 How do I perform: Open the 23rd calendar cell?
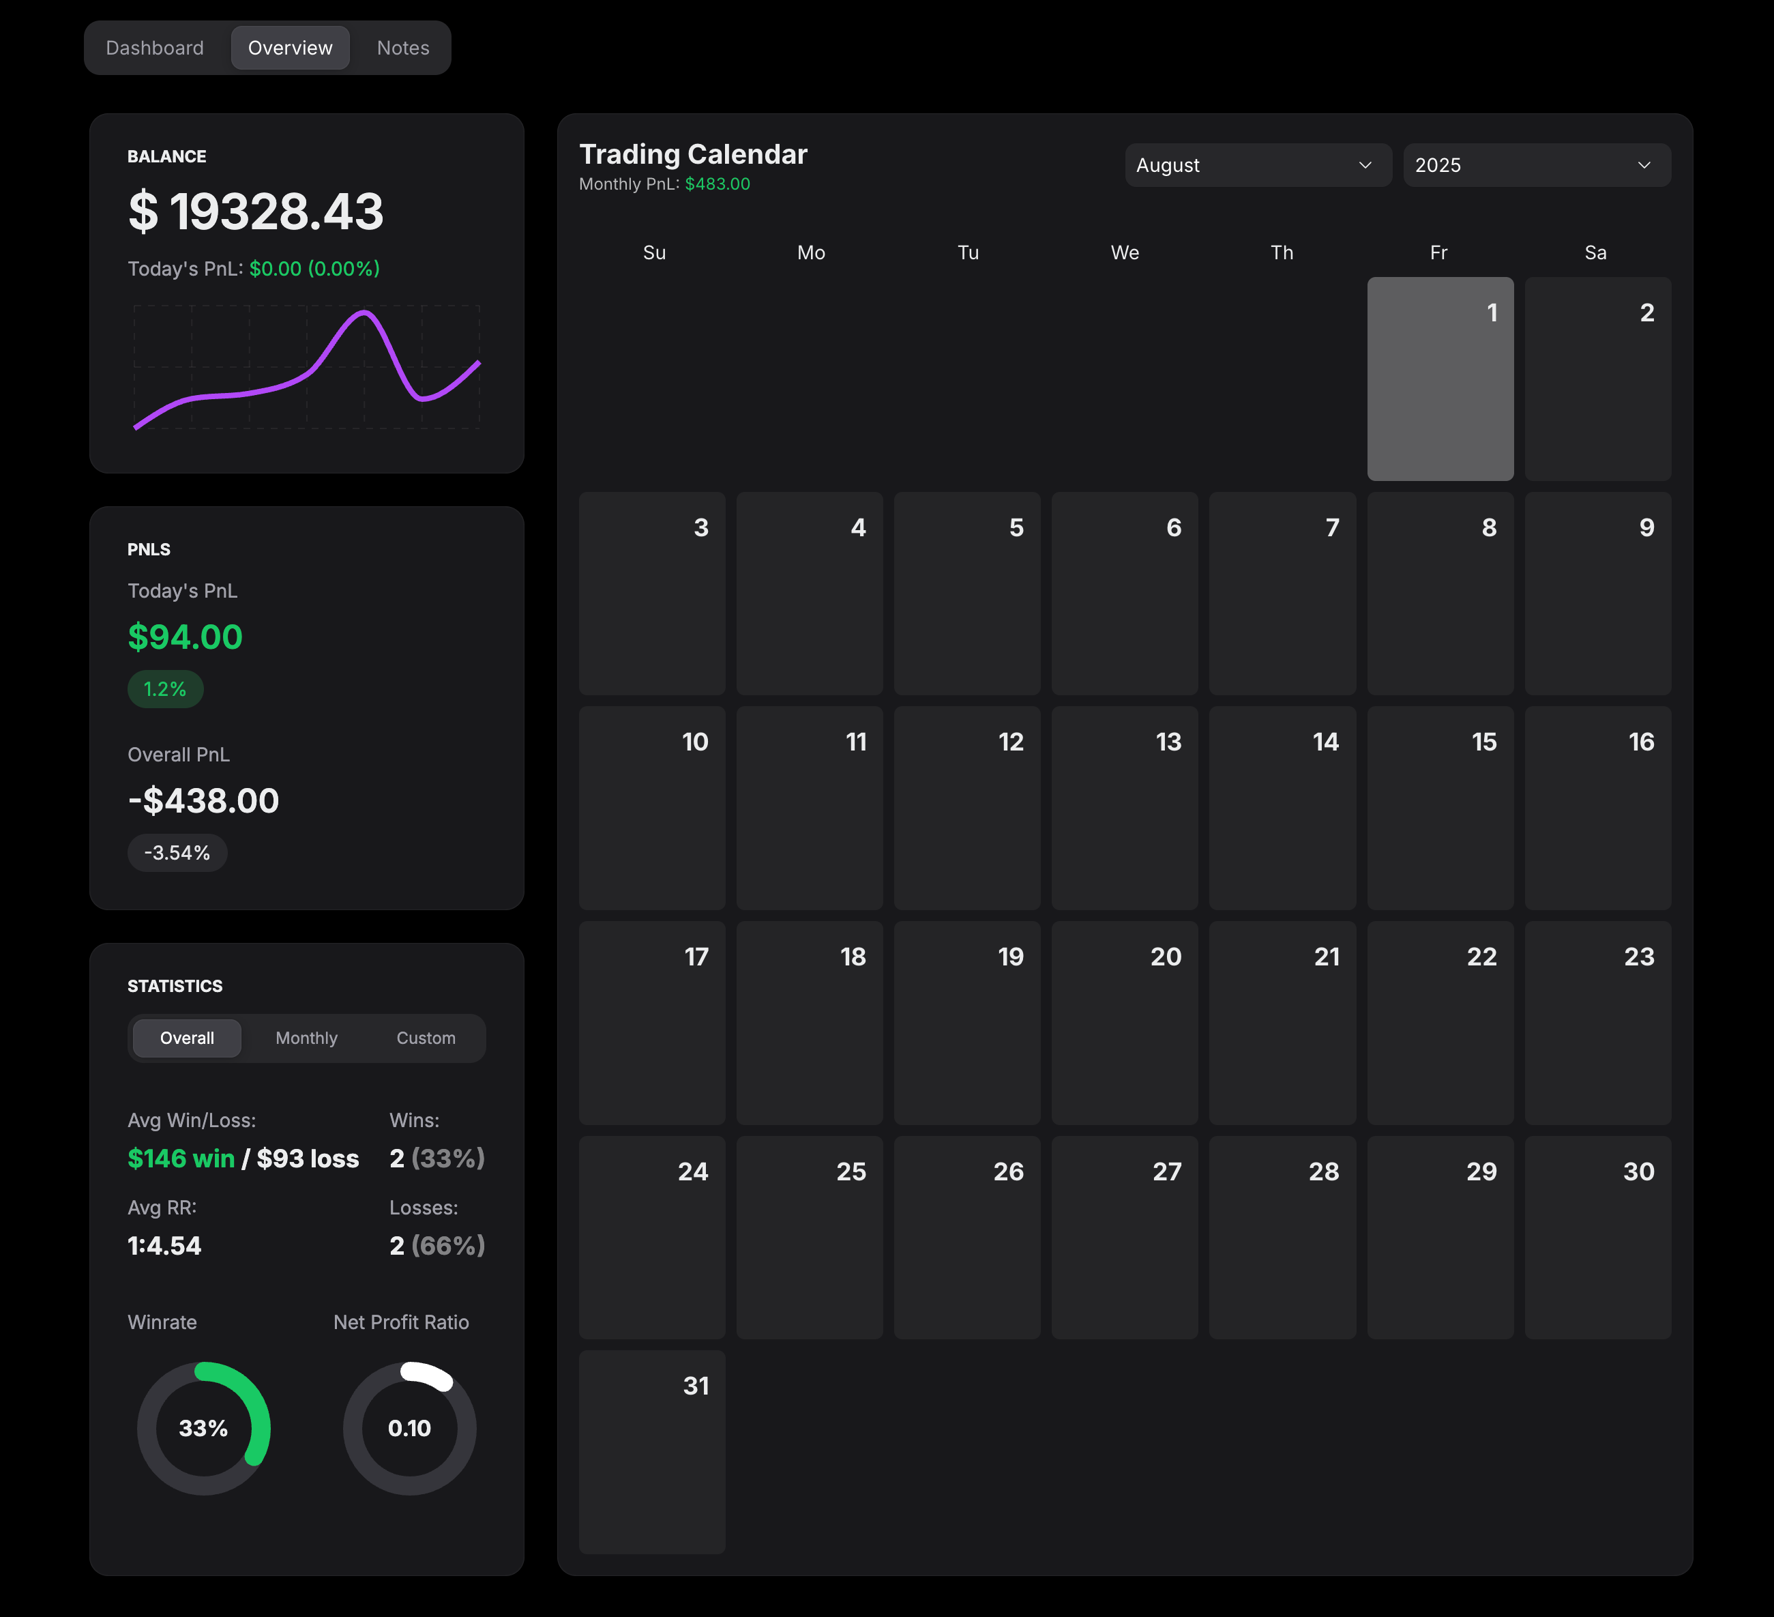[1597, 1023]
